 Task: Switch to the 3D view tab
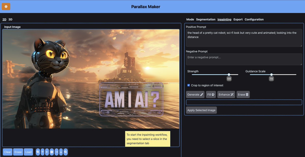tap(10, 19)
